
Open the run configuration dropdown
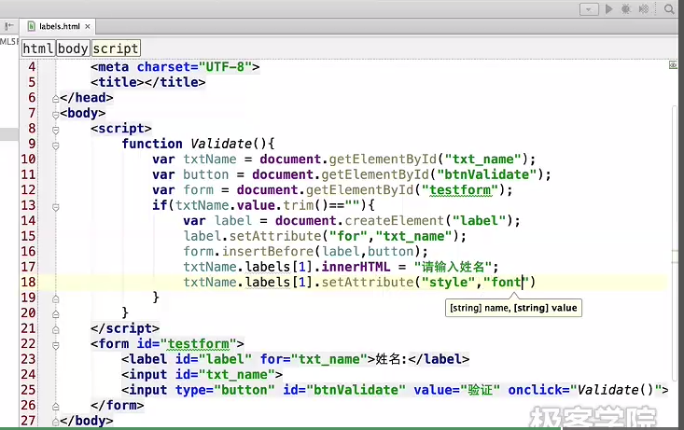tap(589, 9)
